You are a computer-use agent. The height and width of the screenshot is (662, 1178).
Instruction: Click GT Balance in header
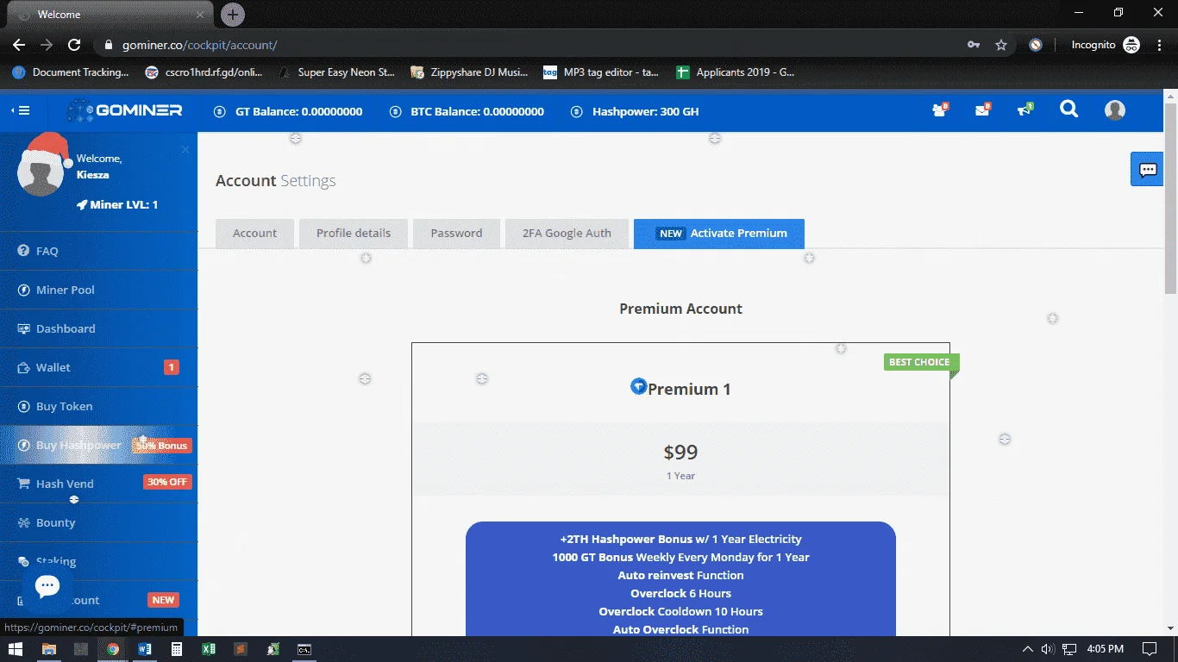tap(288, 111)
